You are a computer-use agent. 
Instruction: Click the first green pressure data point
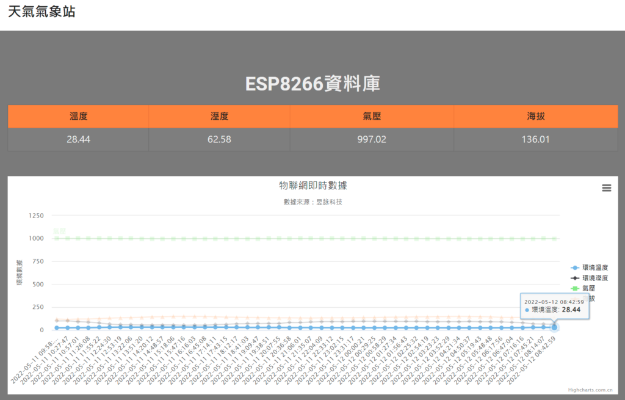tap(57, 238)
